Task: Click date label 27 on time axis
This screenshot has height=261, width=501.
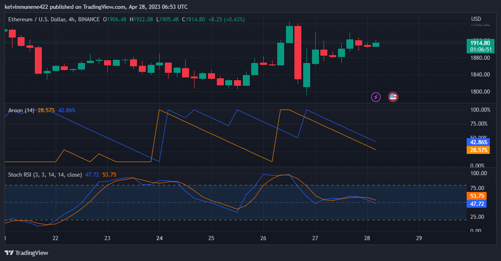Action: (315, 238)
